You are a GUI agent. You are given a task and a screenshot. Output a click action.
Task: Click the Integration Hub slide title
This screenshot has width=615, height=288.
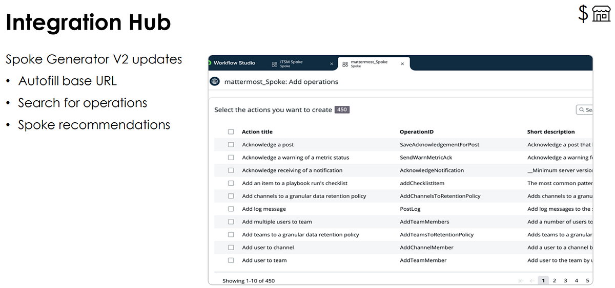tap(88, 23)
